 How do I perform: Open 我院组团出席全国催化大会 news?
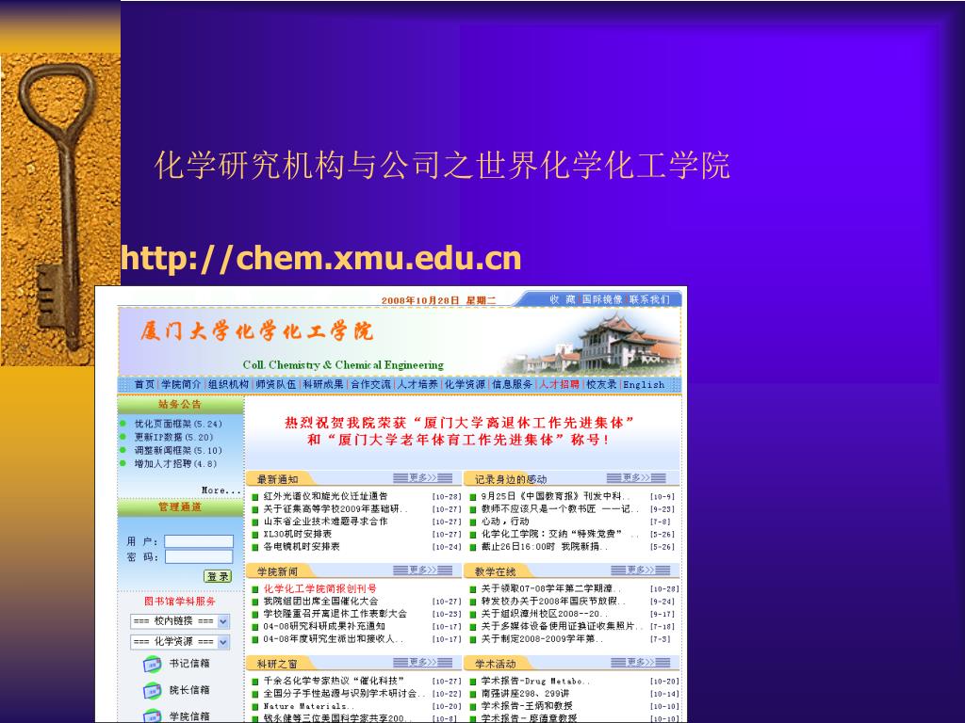pyautogui.click(x=320, y=602)
